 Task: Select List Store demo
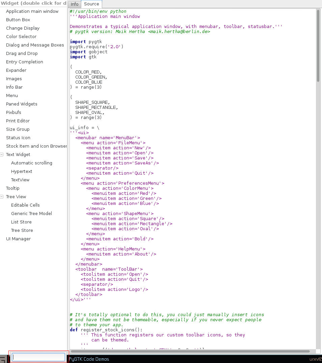tap(21, 222)
